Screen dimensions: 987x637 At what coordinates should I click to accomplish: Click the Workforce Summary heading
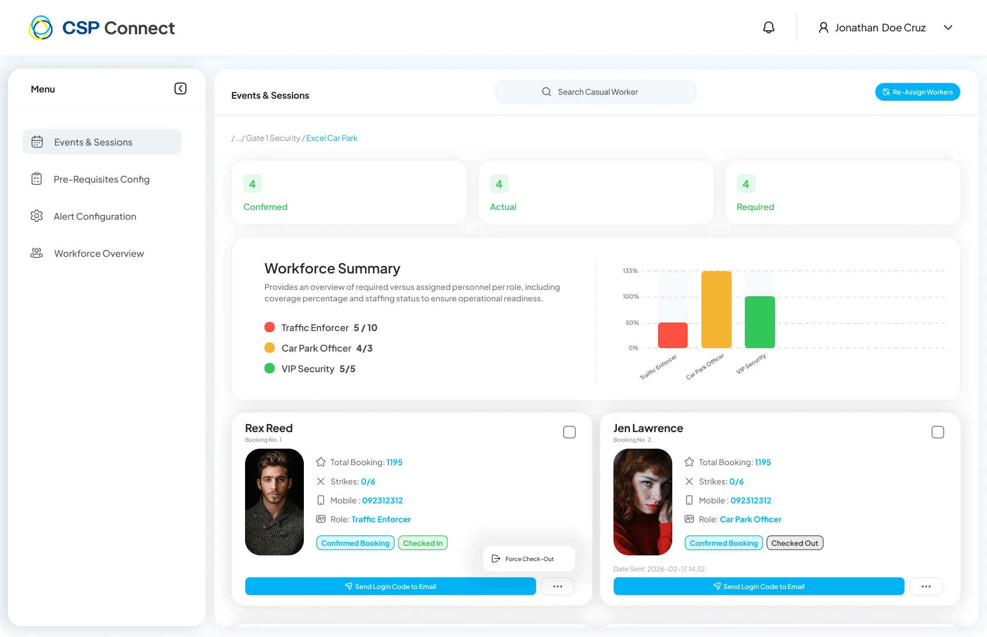click(332, 268)
